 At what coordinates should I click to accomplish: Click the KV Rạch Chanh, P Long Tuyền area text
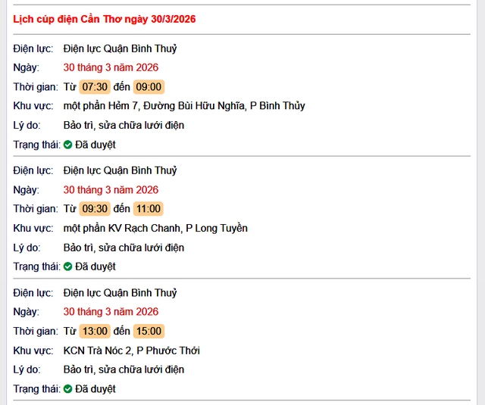click(155, 228)
